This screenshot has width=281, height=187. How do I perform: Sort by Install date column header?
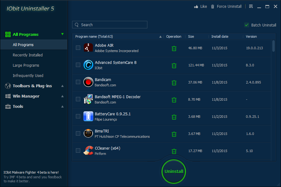tap(220, 36)
